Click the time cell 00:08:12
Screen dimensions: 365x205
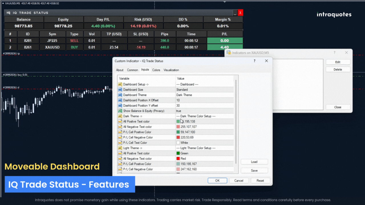tap(191, 41)
